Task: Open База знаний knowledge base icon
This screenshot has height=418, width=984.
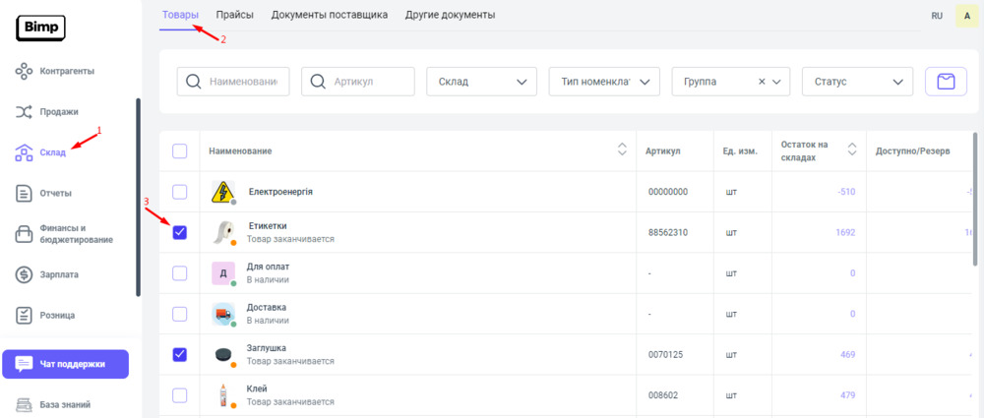Action: pos(25,404)
